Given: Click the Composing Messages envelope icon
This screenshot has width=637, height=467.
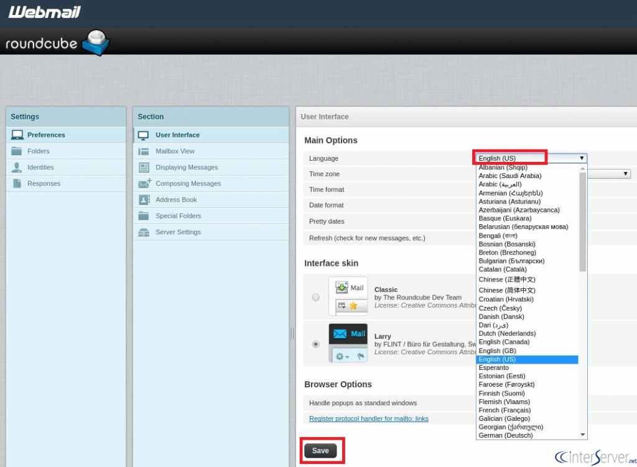Looking at the screenshot, I should point(144,184).
